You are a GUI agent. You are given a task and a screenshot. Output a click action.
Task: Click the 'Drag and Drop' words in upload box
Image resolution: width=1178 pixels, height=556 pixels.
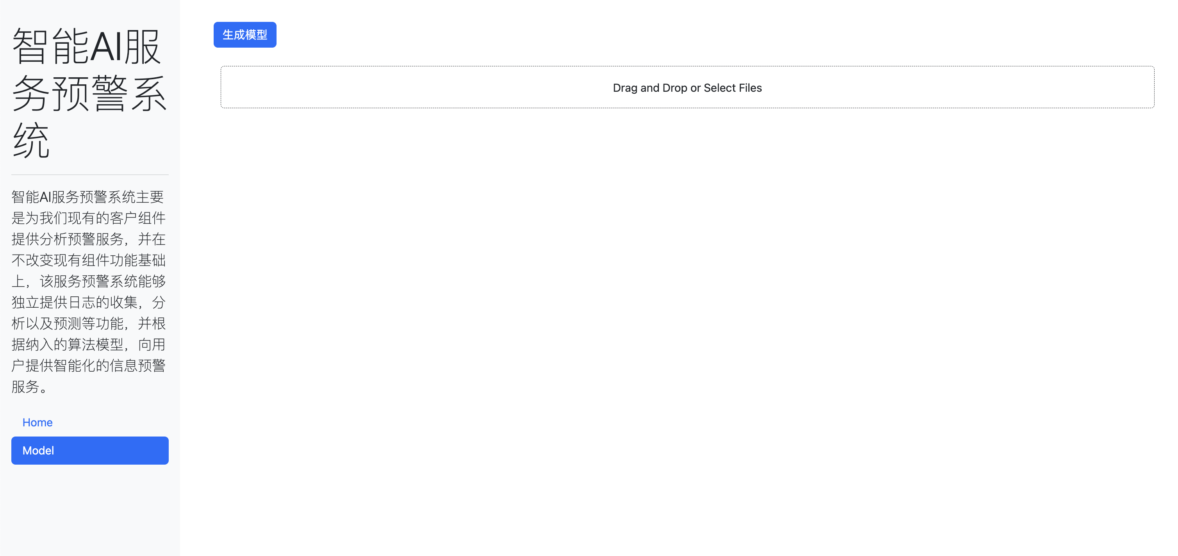[x=650, y=88]
